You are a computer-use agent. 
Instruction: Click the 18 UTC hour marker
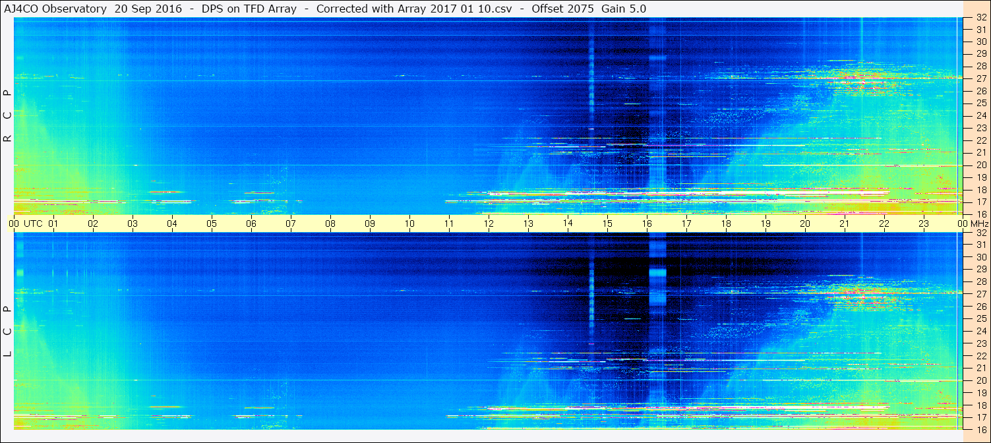click(x=726, y=223)
